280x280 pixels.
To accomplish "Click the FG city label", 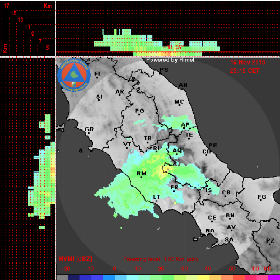I will (x=262, y=197).
